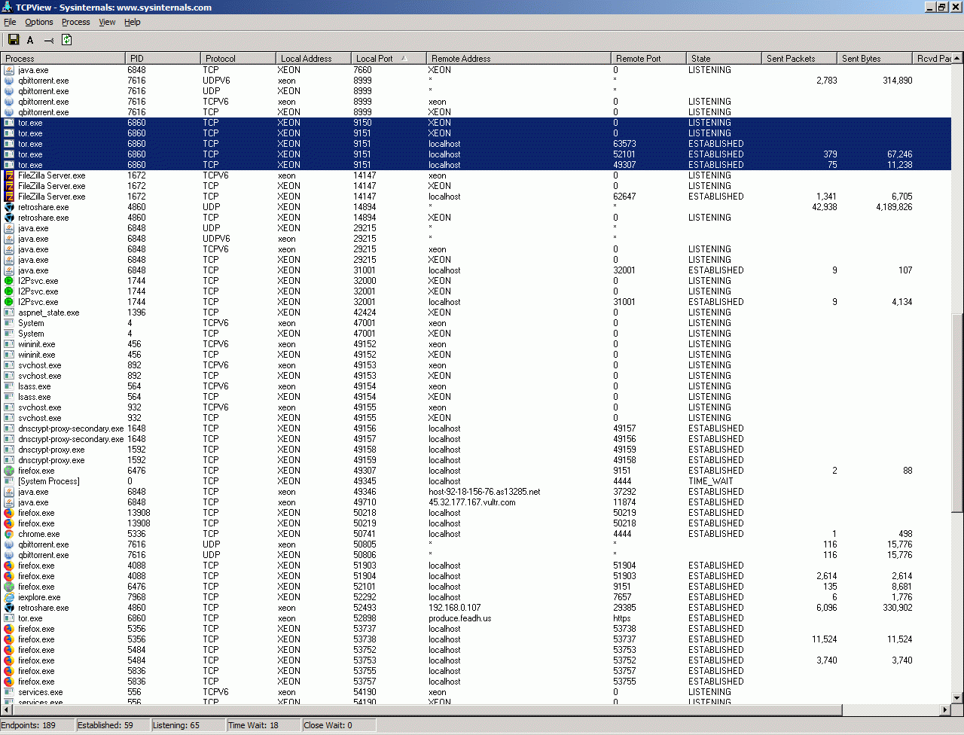
Task: Click the TIME_WAIT state cell
Action: pyautogui.click(x=710, y=481)
